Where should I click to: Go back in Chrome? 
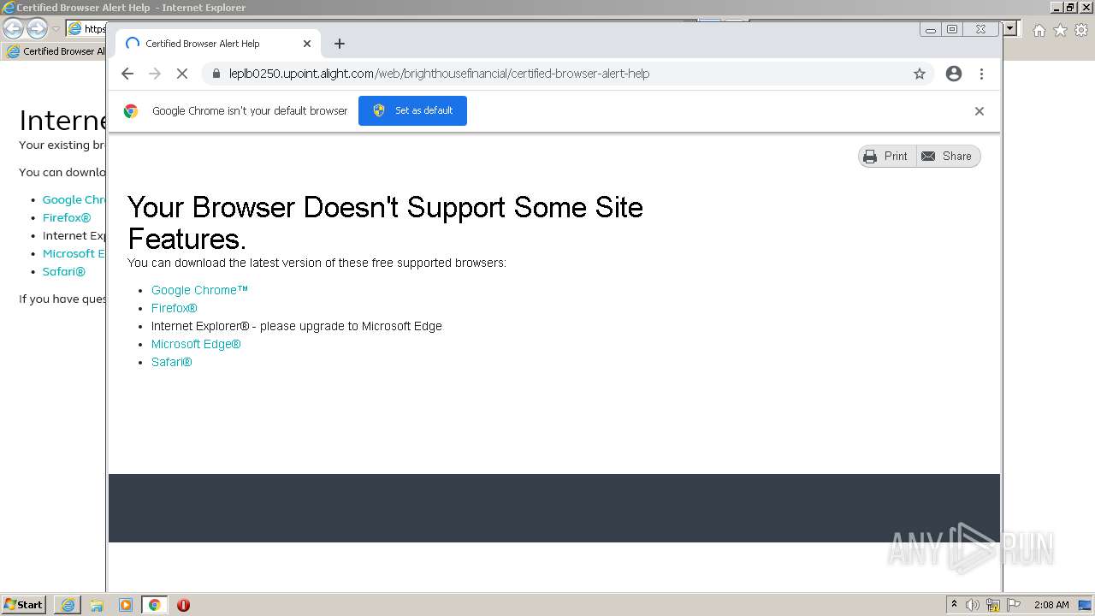[x=127, y=74]
